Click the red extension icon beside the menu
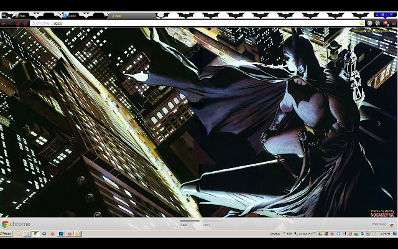This screenshot has height=249, width=398. (386, 23)
